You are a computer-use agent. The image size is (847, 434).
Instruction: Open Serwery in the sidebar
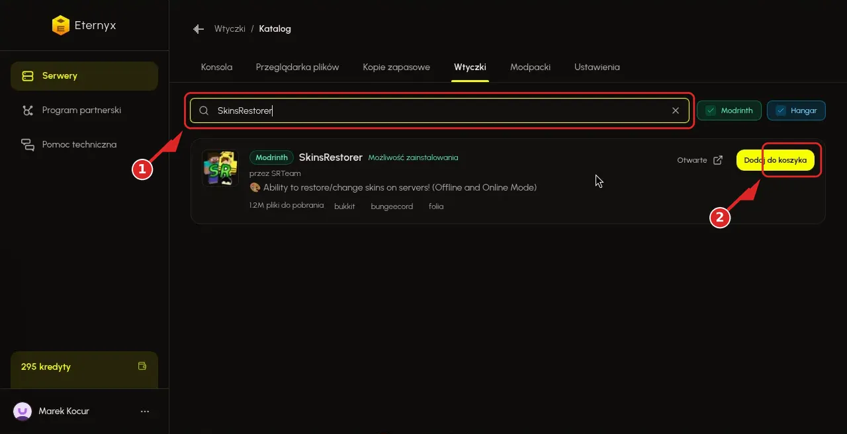(x=84, y=76)
